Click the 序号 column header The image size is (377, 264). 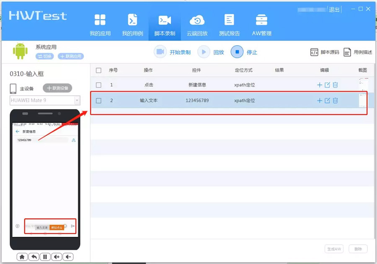pos(113,70)
